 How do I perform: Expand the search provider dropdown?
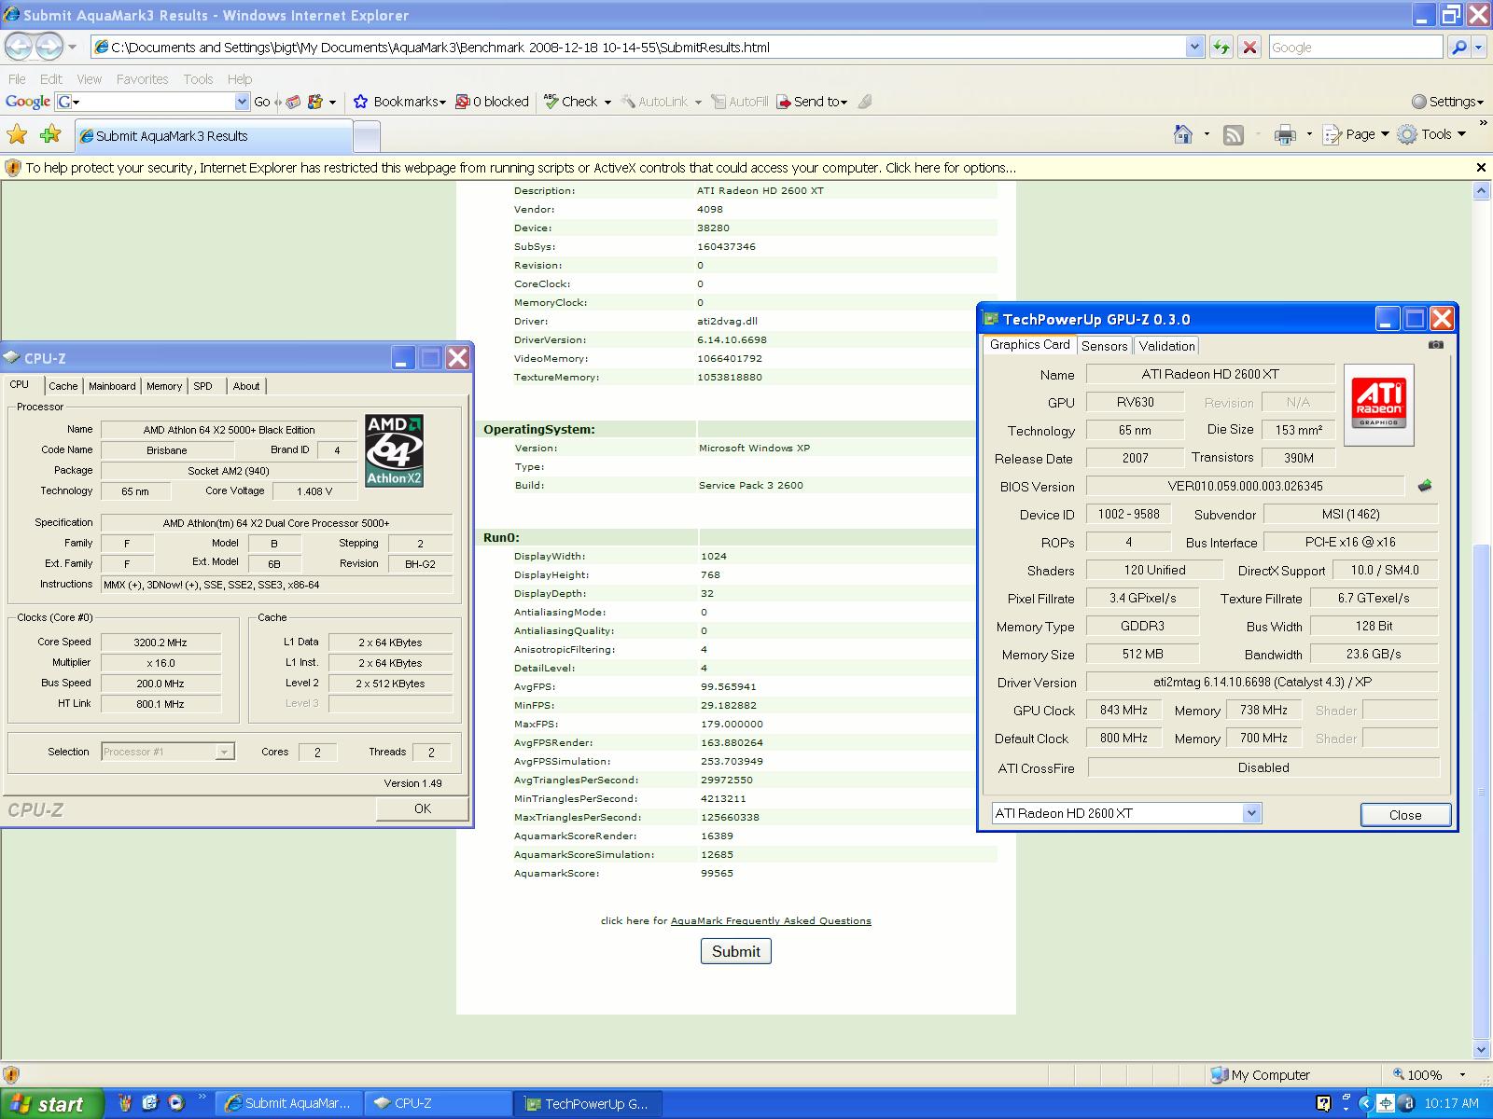coord(1480,47)
